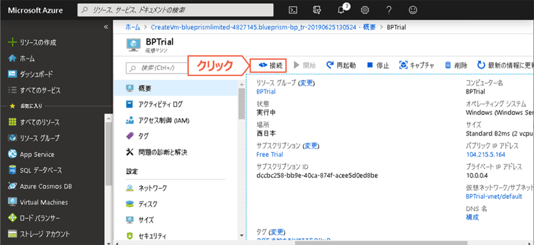
Task: Open Cloud Shell icon in top bar
Action: pos(292,10)
